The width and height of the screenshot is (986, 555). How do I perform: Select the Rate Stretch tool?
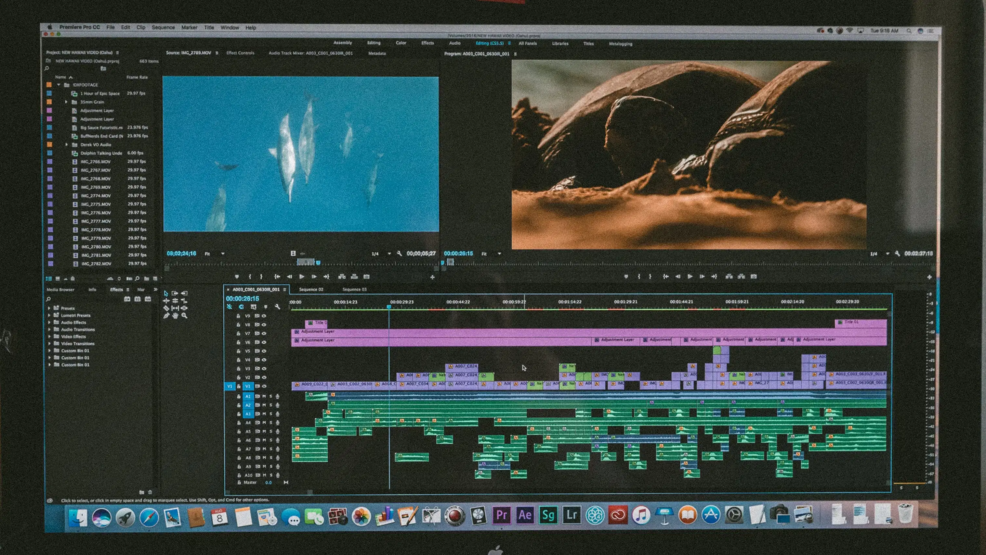(x=184, y=301)
